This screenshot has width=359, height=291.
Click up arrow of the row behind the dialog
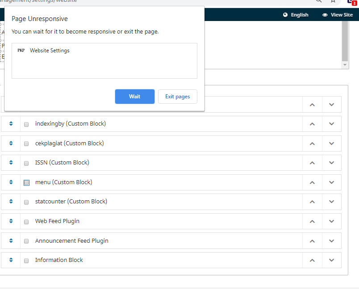pos(312,105)
